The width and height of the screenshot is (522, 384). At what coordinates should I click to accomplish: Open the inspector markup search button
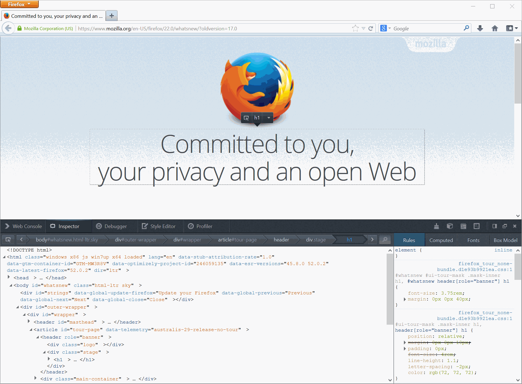(x=385, y=239)
